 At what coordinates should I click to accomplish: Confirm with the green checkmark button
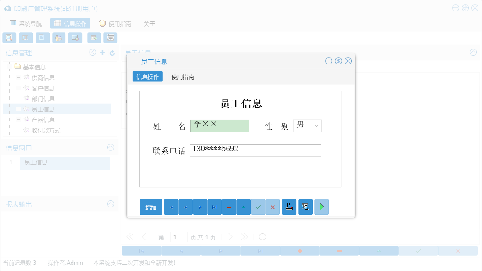(258, 207)
